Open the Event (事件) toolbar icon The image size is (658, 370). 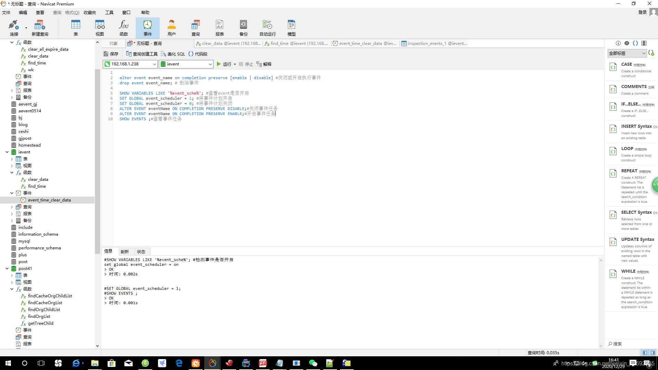[x=147, y=27]
